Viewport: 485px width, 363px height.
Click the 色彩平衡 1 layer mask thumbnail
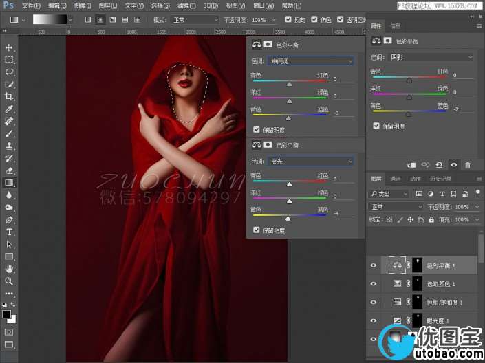point(418,265)
